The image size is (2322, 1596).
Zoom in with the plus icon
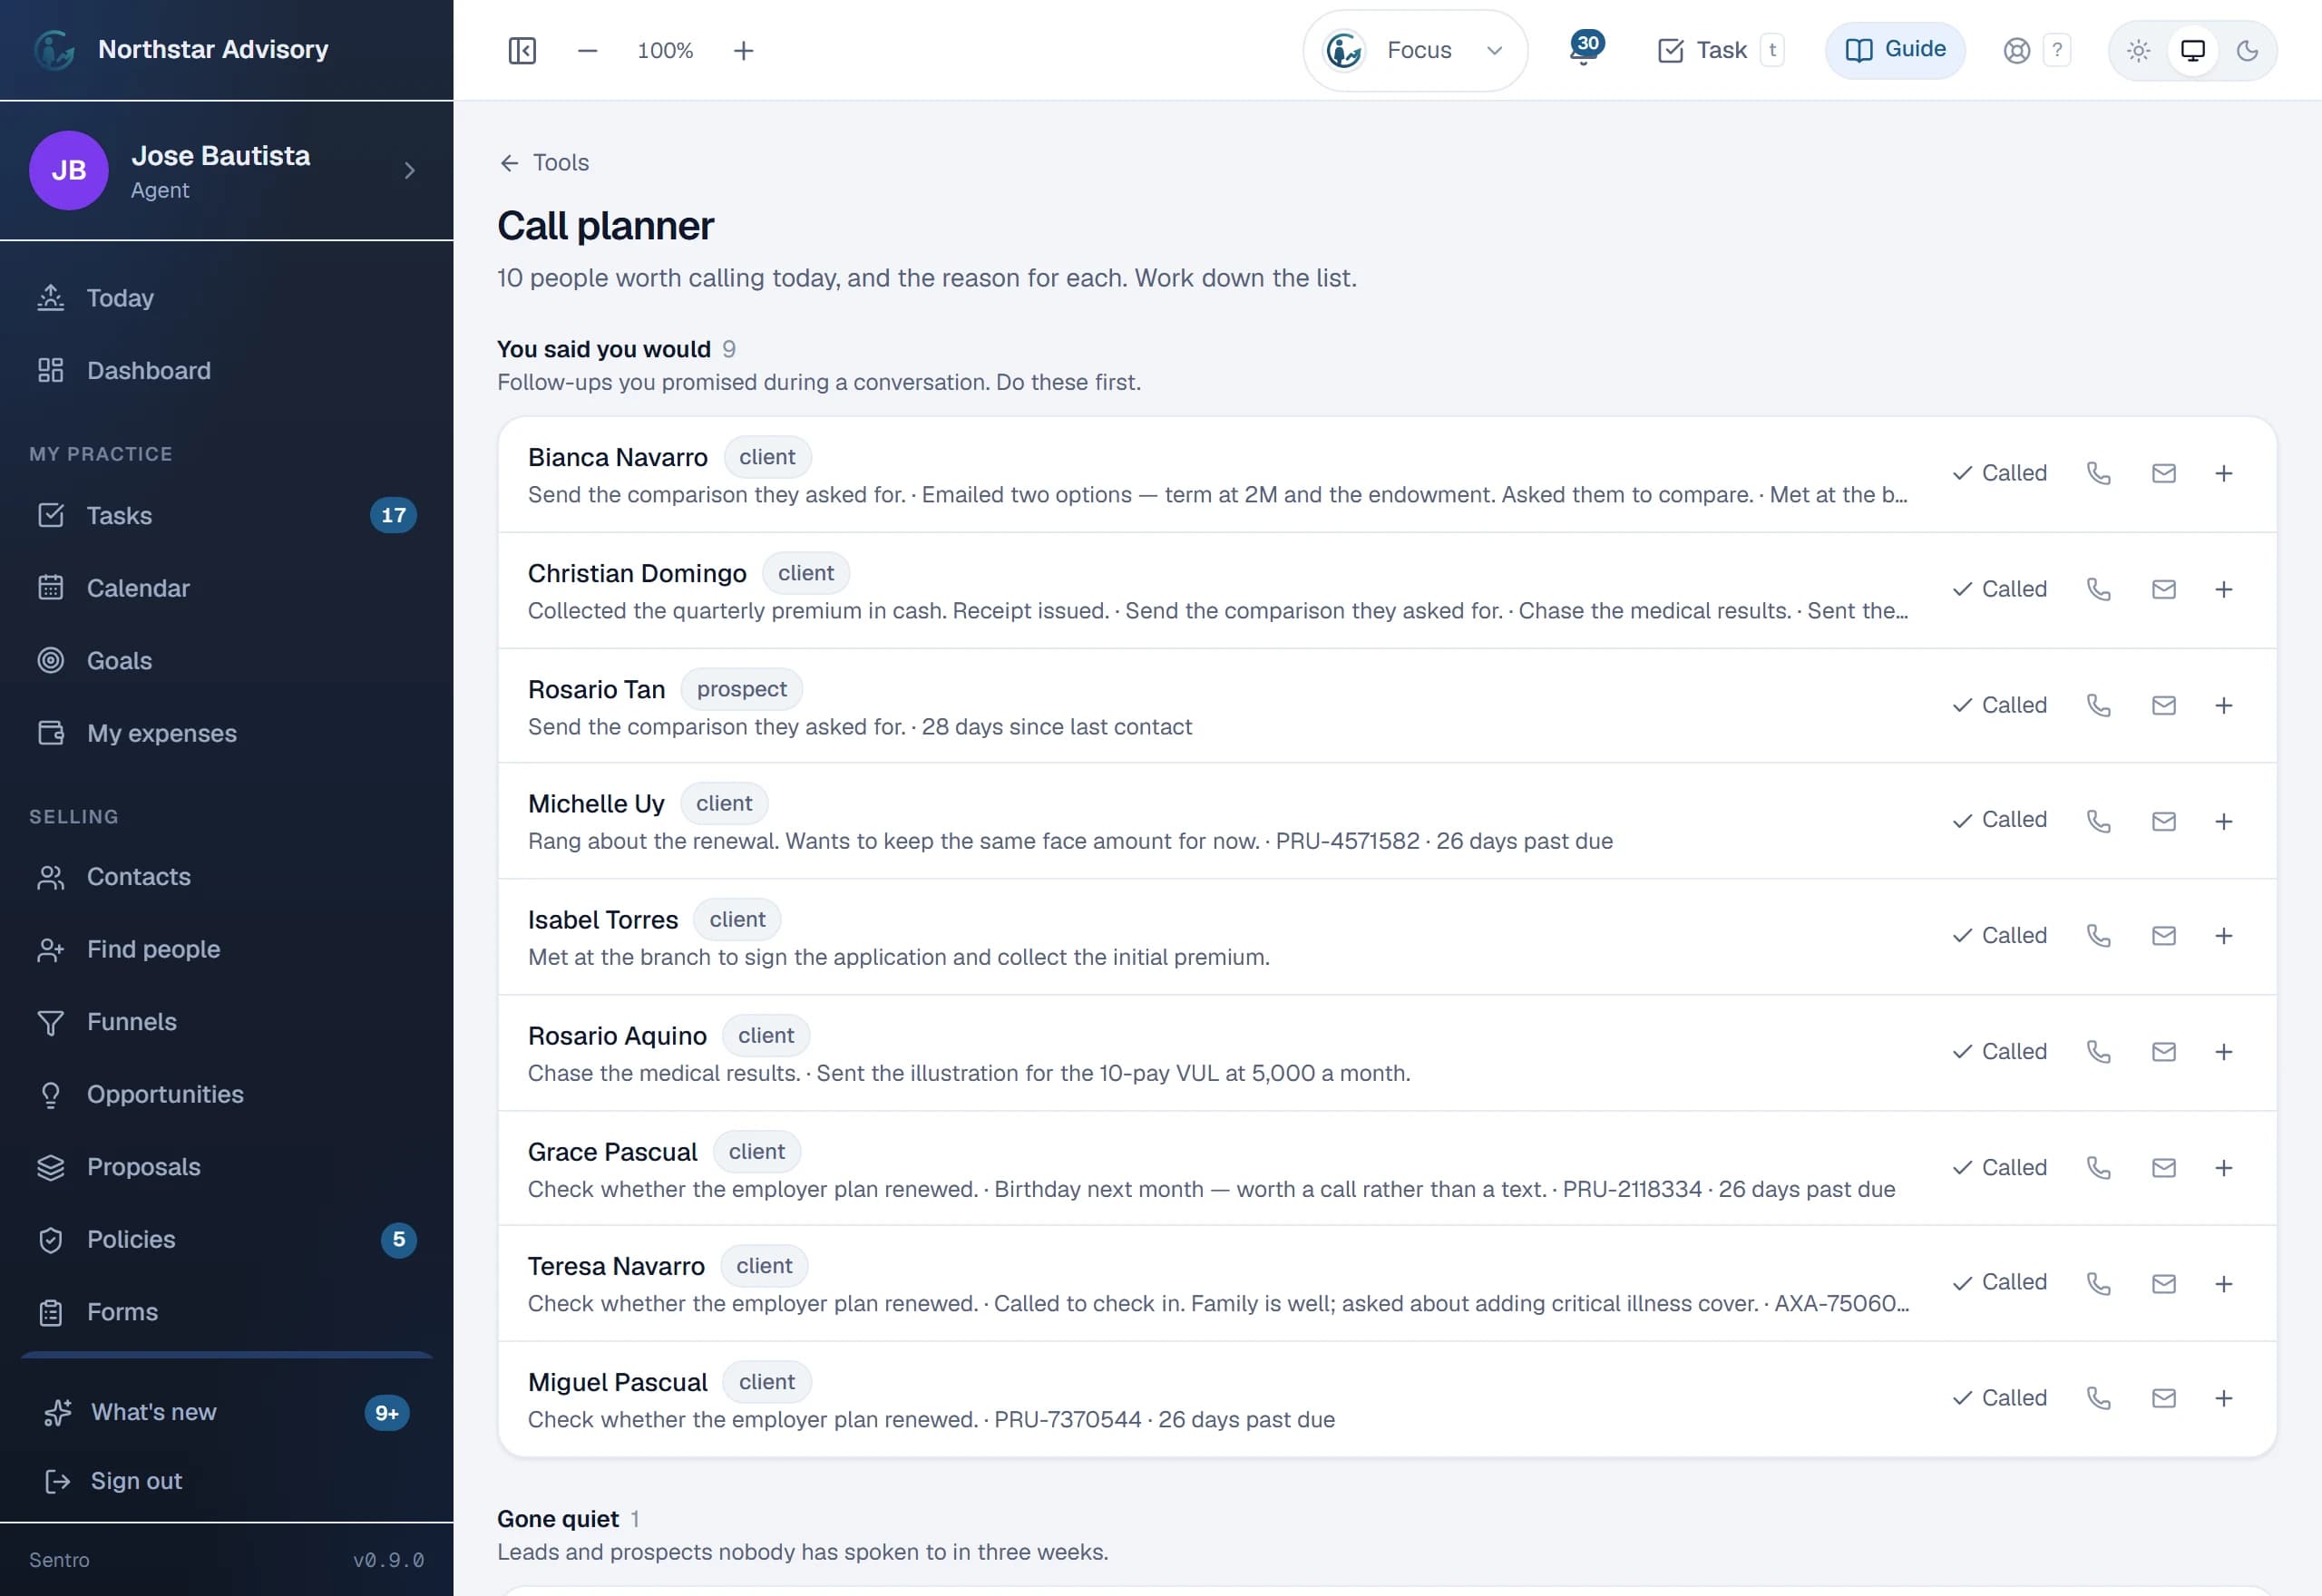pyautogui.click(x=743, y=50)
